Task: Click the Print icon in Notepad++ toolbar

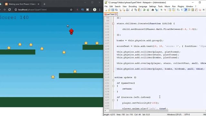Action: 127,10
